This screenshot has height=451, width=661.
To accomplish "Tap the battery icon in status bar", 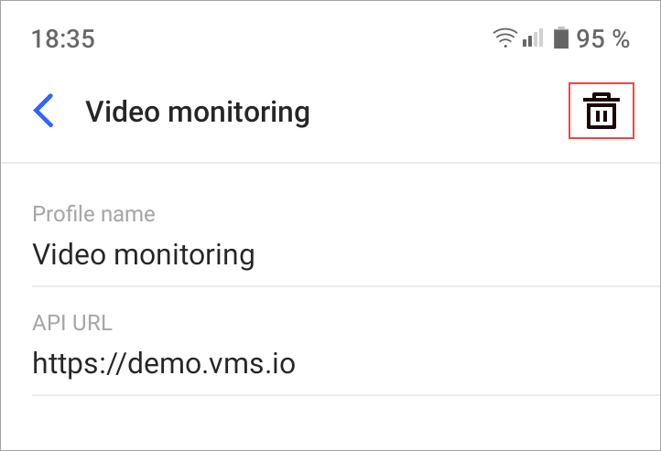I will click(560, 38).
